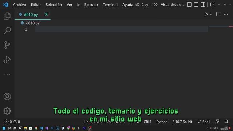Open the Source Control view
Screen dimensions: 233x131
(x=7, y=45)
